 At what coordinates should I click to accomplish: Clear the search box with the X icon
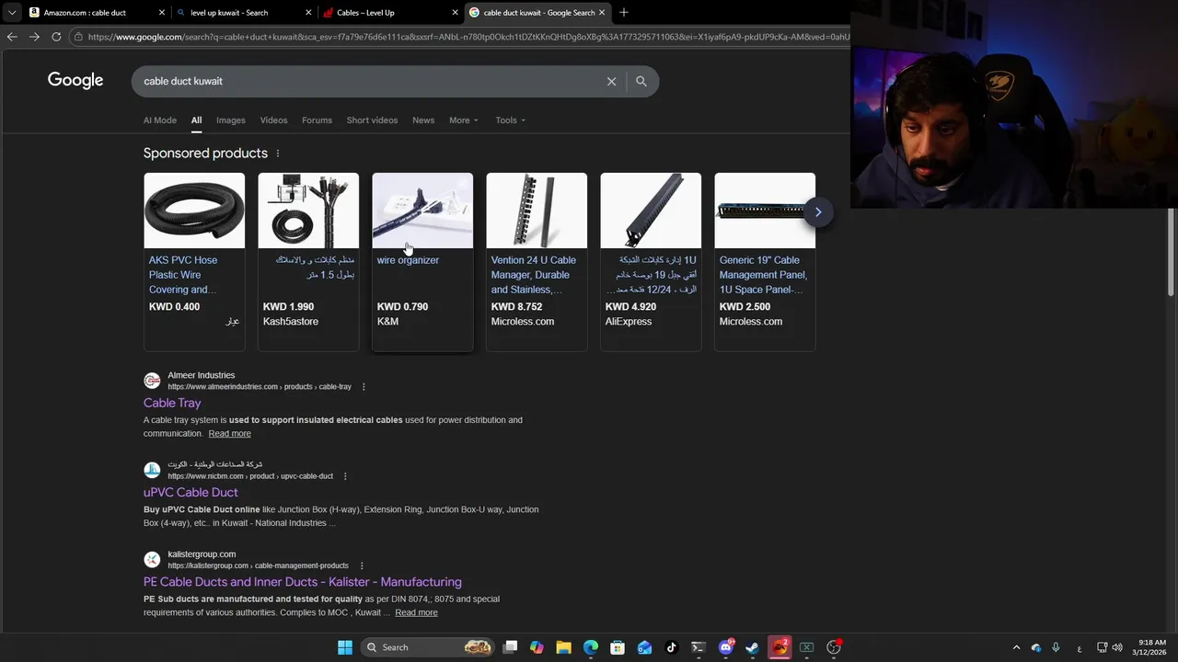[x=611, y=81]
